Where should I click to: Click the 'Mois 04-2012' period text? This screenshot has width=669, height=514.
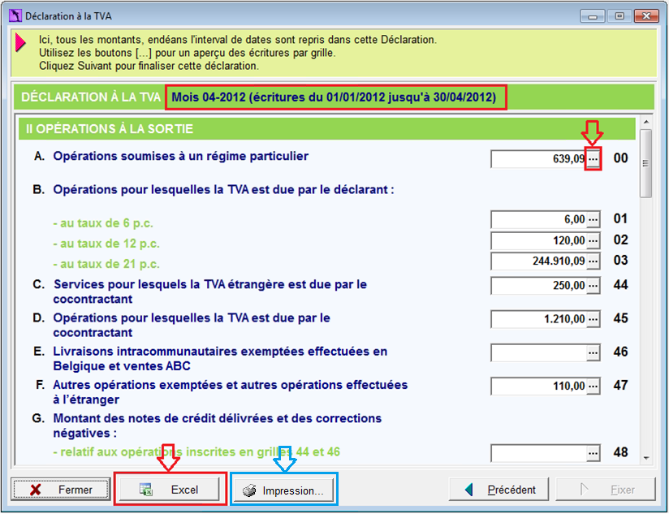334,97
